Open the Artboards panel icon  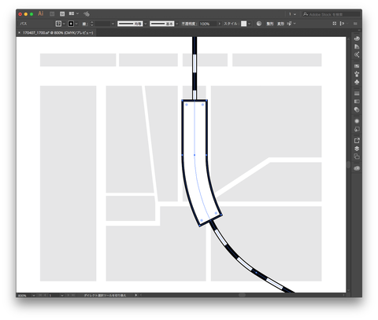point(357,156)
